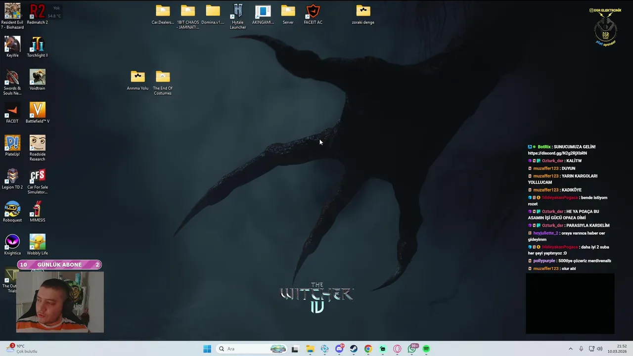
Task: Select the Battlefield V desktop icon
Action: tap(38, 113)
